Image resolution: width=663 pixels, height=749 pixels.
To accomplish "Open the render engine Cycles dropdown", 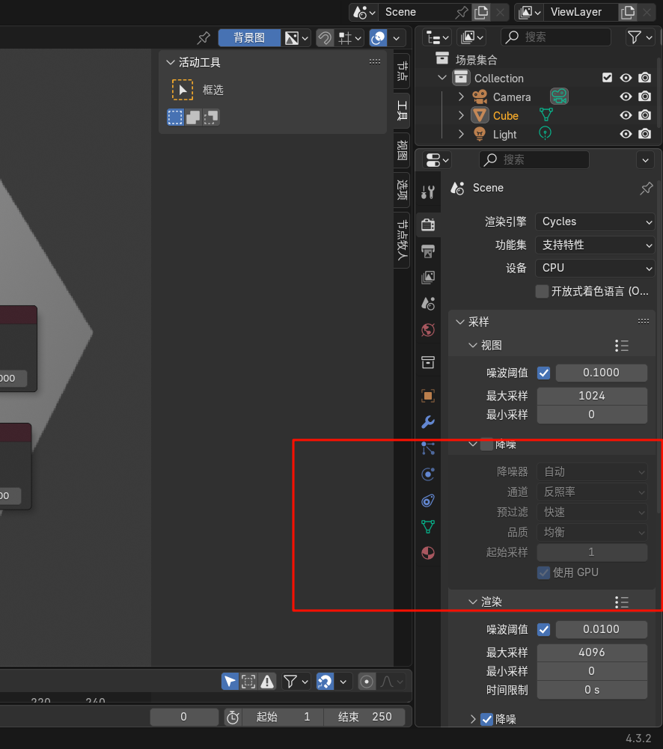I will (595, 221).
